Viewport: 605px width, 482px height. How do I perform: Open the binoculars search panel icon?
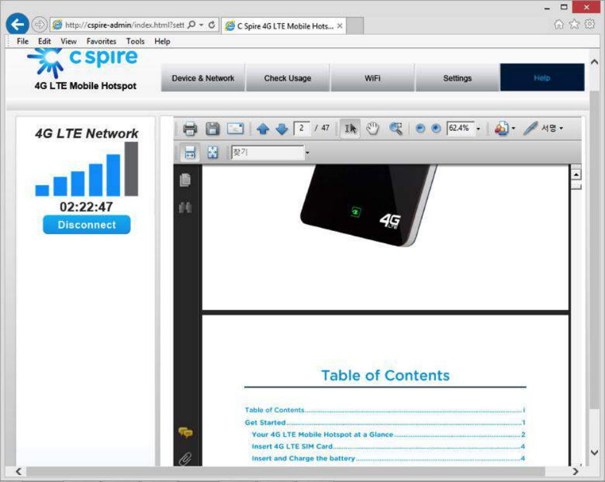pyautogui.click(x=185, y=208)
